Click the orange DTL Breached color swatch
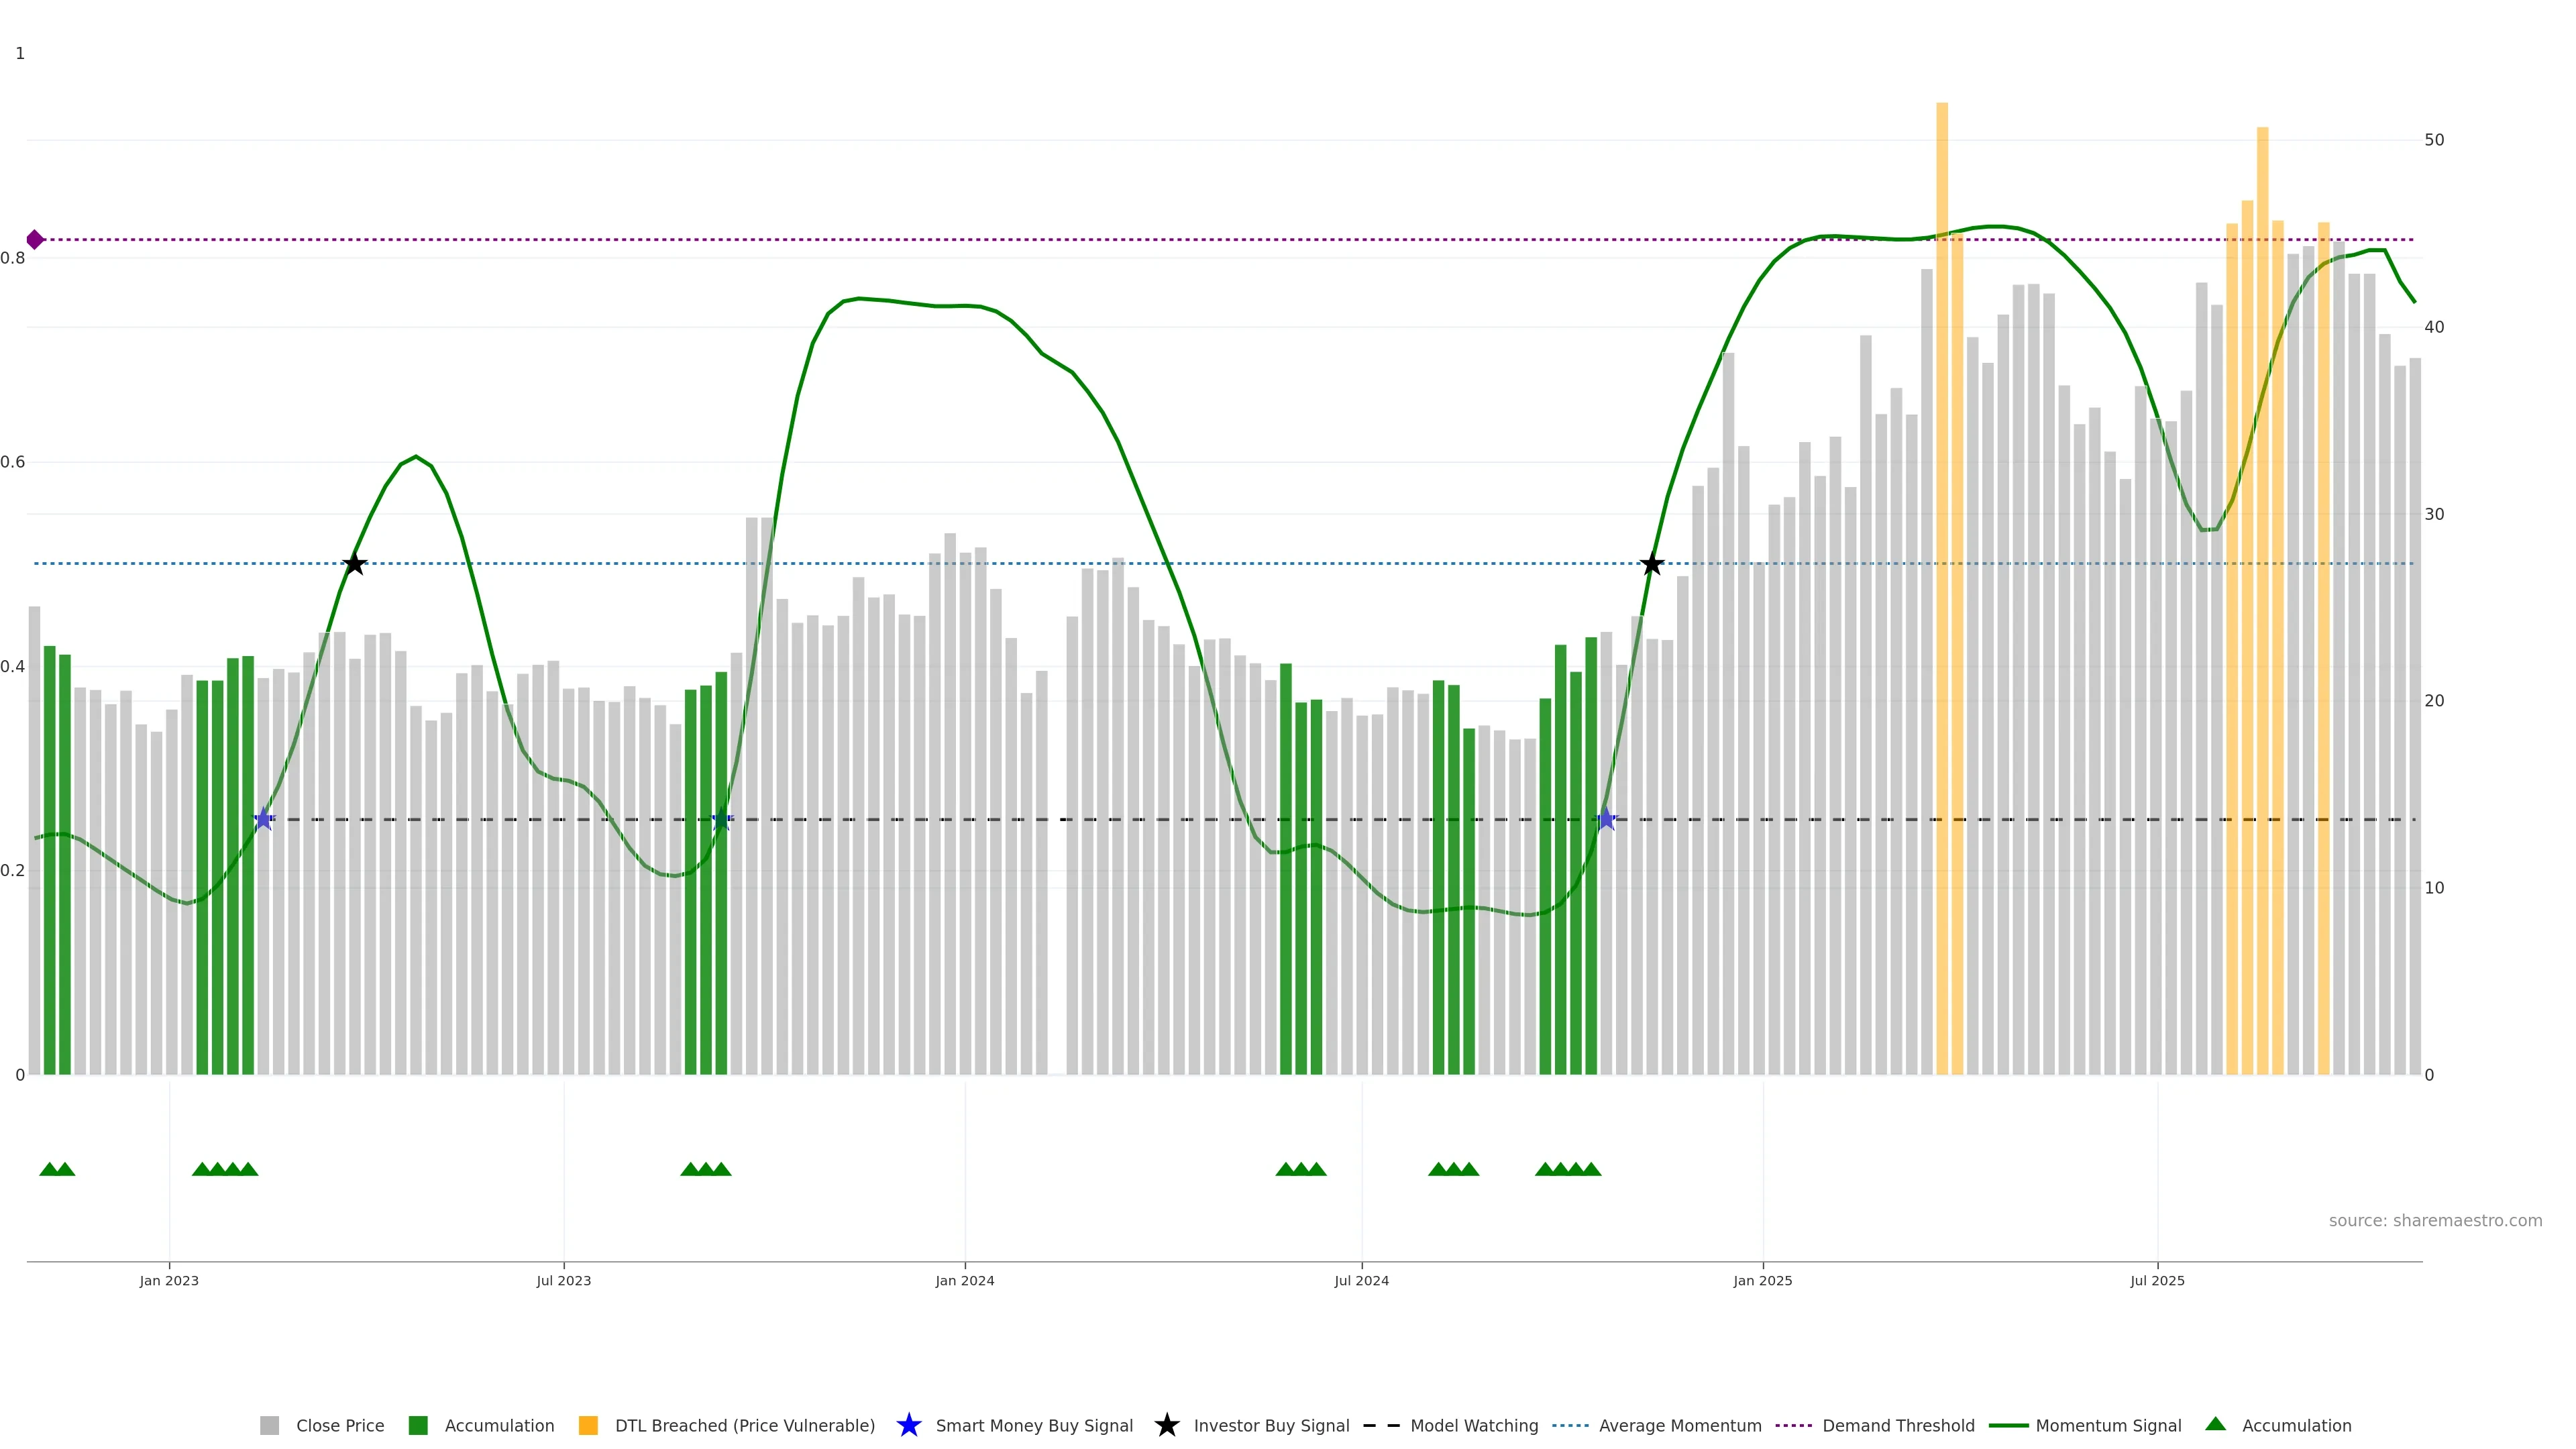The image size is (2576, 1449). [588, 1426]
